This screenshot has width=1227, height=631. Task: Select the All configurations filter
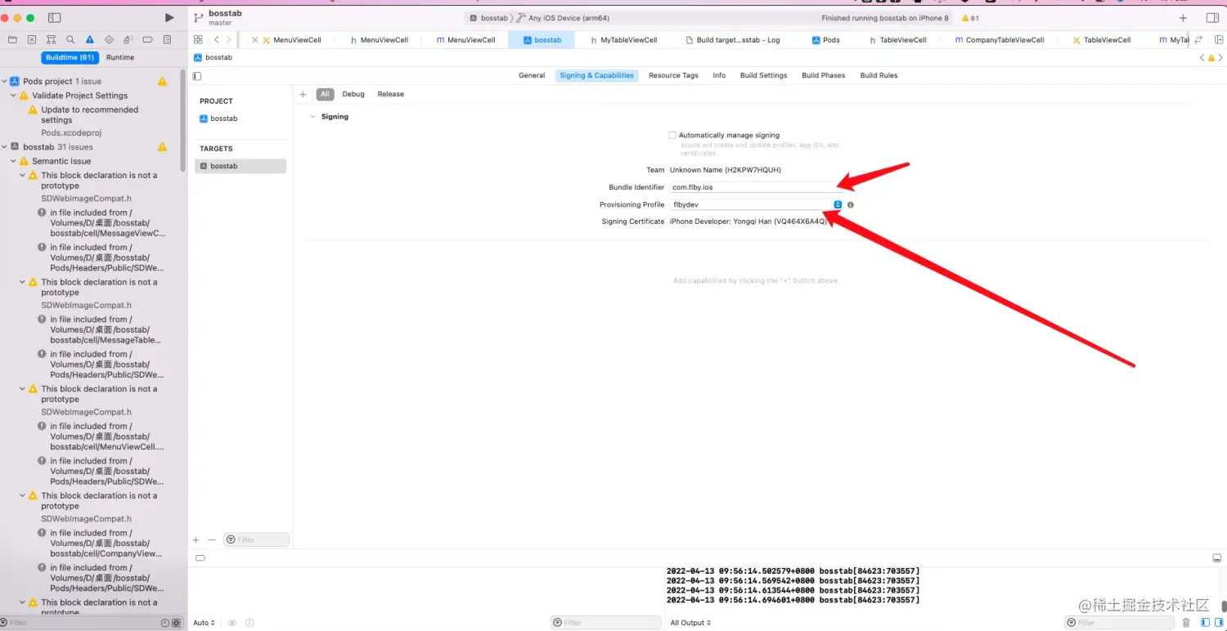[x=325, y=94]
